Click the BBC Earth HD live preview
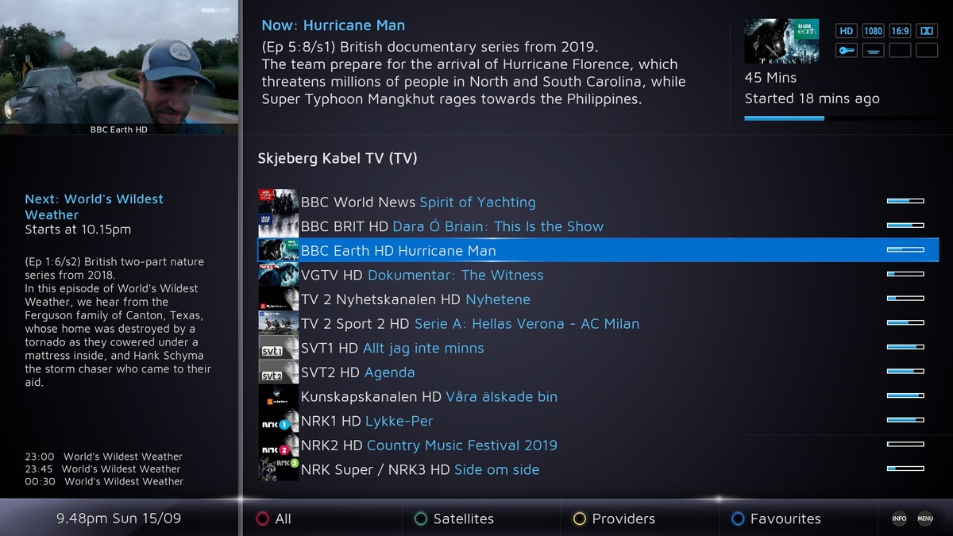The width and height of the screenshot is (953, 536). [119, 67]
